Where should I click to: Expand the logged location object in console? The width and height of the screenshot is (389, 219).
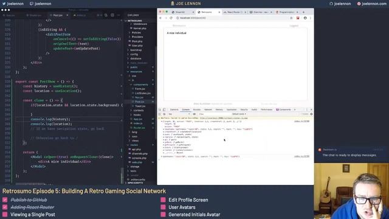click(x=162, y=157)
